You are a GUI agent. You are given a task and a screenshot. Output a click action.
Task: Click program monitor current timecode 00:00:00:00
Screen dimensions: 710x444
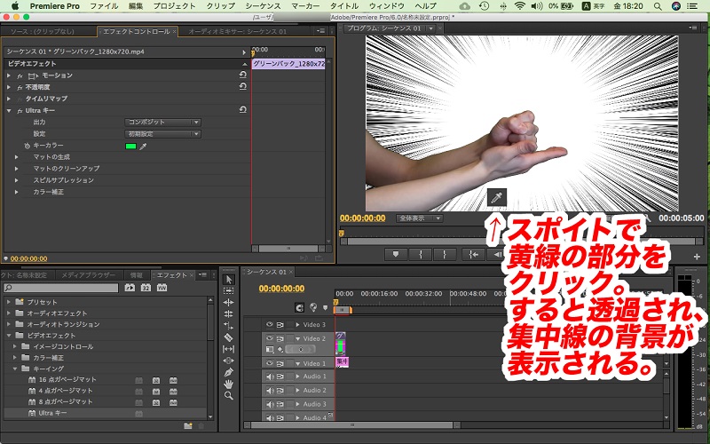[363, 218]
